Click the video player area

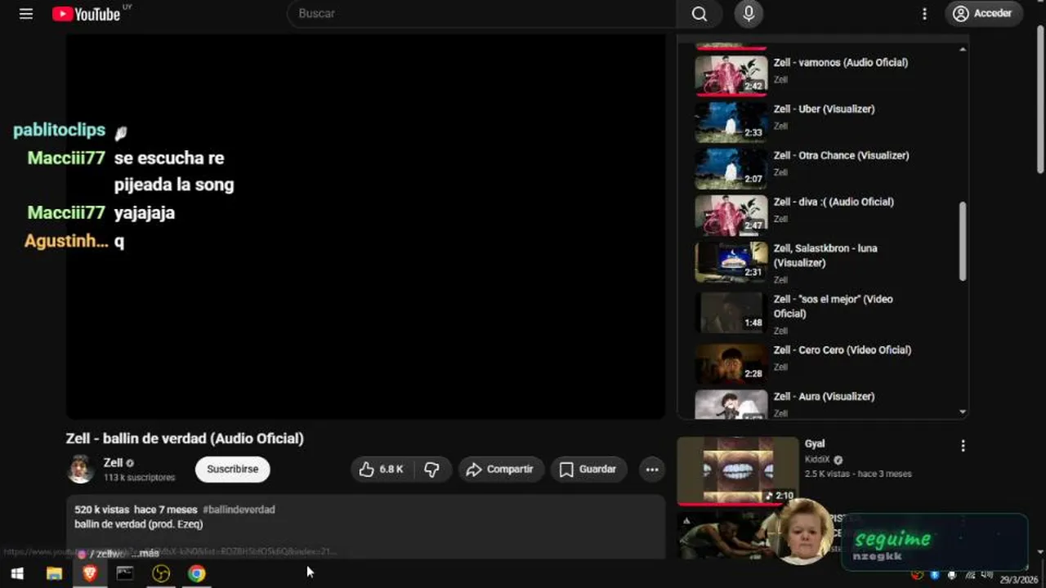pyautogui.click(x=365, y=227)
